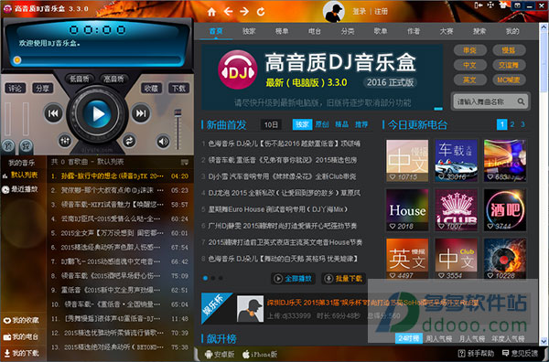The height and width of the screenshot is (362, 549).
Task: Select the 原创 filter in 新曲首发
Action: (x=322, y=124)
